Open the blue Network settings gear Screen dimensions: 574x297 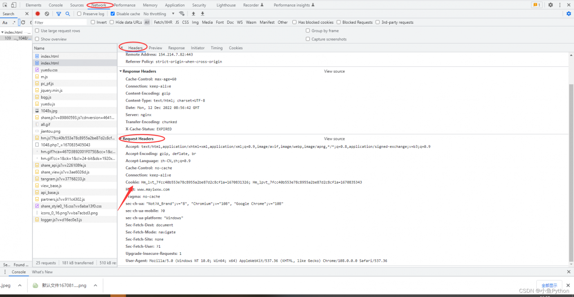[x=569, y=14]
